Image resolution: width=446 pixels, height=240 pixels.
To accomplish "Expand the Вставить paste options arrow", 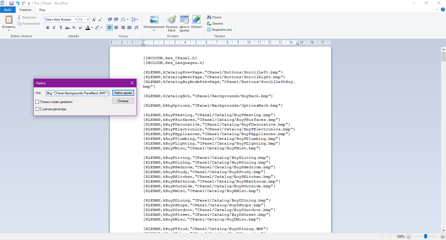I will pos(9,30).
